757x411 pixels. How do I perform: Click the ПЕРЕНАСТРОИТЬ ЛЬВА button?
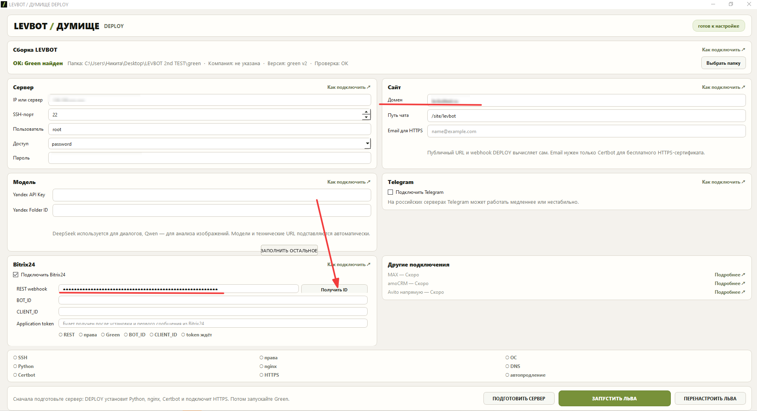tap(710, 398)
